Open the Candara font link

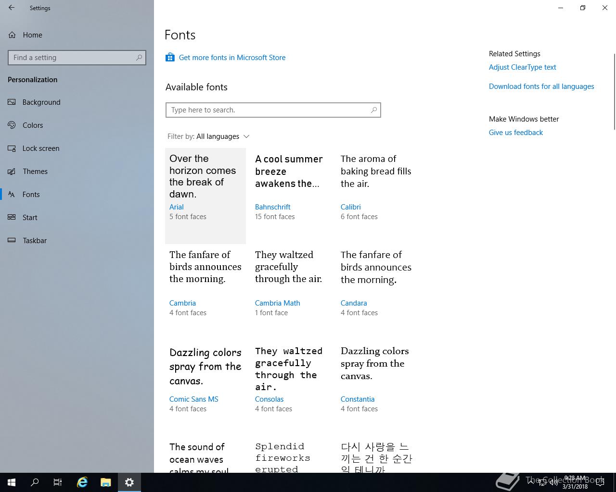click(354, 303)
